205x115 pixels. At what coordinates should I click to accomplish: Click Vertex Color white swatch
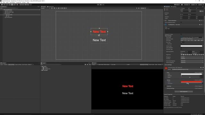(191, 46)
